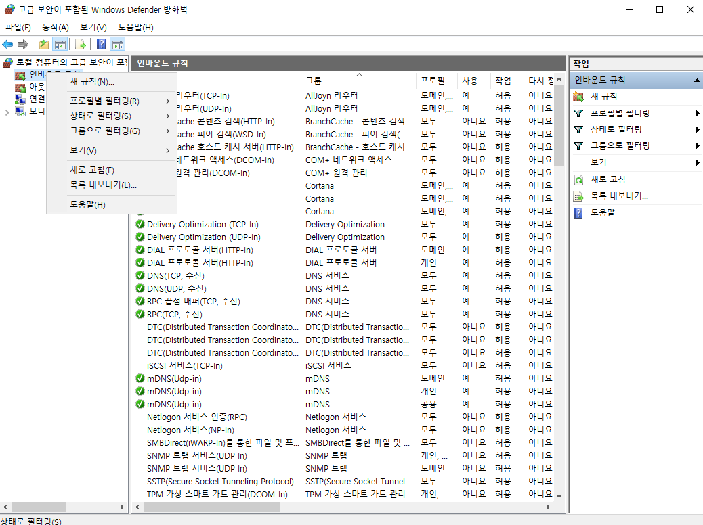Select the iSCSI 서비스(TCP-In) rule
Image resolution: width=703 pixels, height=525 pixels.
point(185,365)
